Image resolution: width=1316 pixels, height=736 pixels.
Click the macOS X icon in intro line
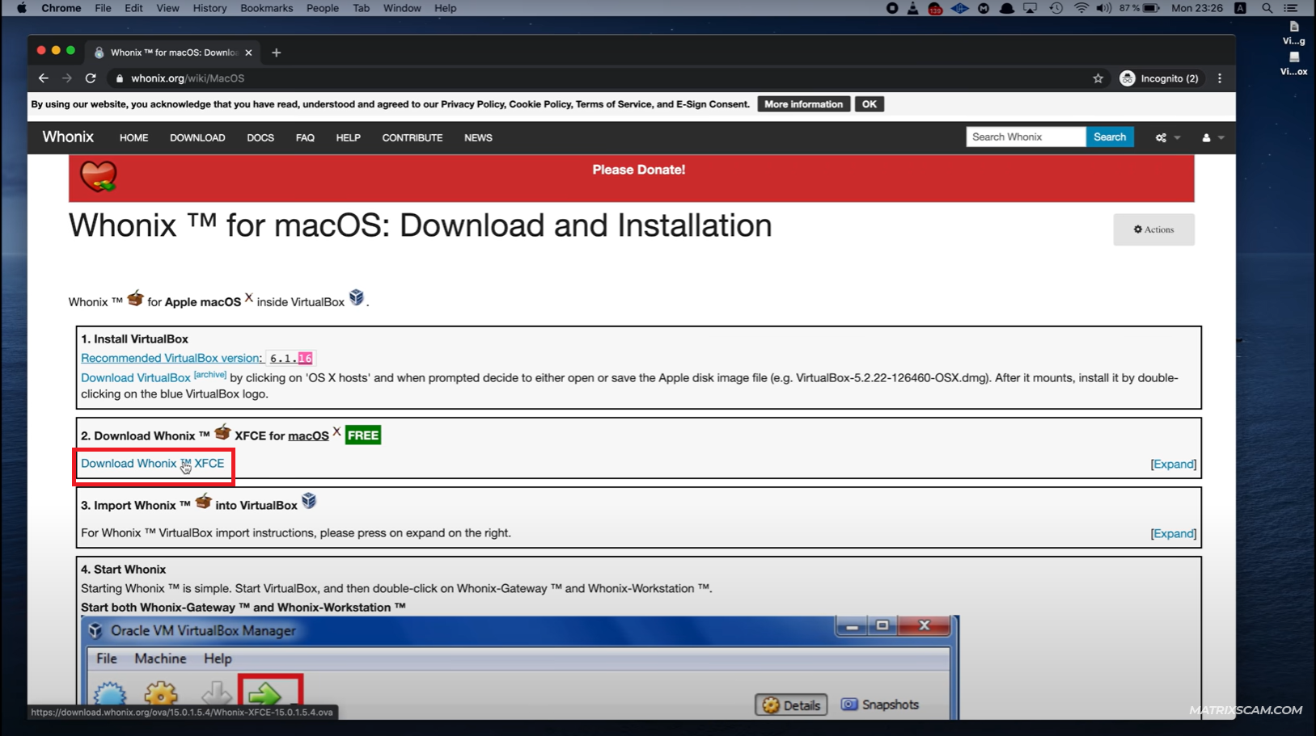248,297
